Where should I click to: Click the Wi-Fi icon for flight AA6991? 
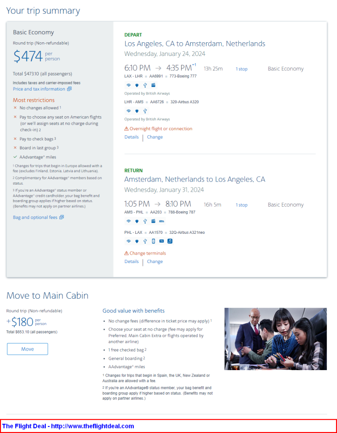pos(128,85)
